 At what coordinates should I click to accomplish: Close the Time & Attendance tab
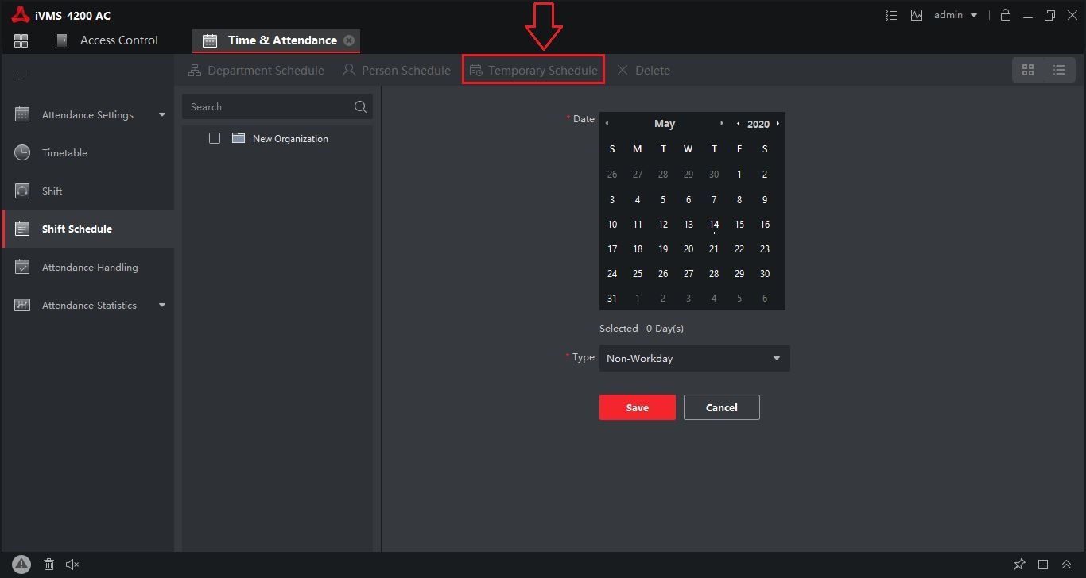(349, 40)
